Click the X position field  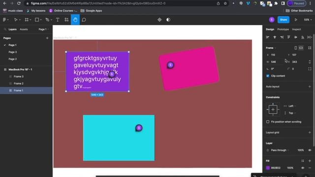275,55
